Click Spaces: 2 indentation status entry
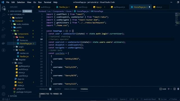The image size is (180, 101). click(123, 99)
